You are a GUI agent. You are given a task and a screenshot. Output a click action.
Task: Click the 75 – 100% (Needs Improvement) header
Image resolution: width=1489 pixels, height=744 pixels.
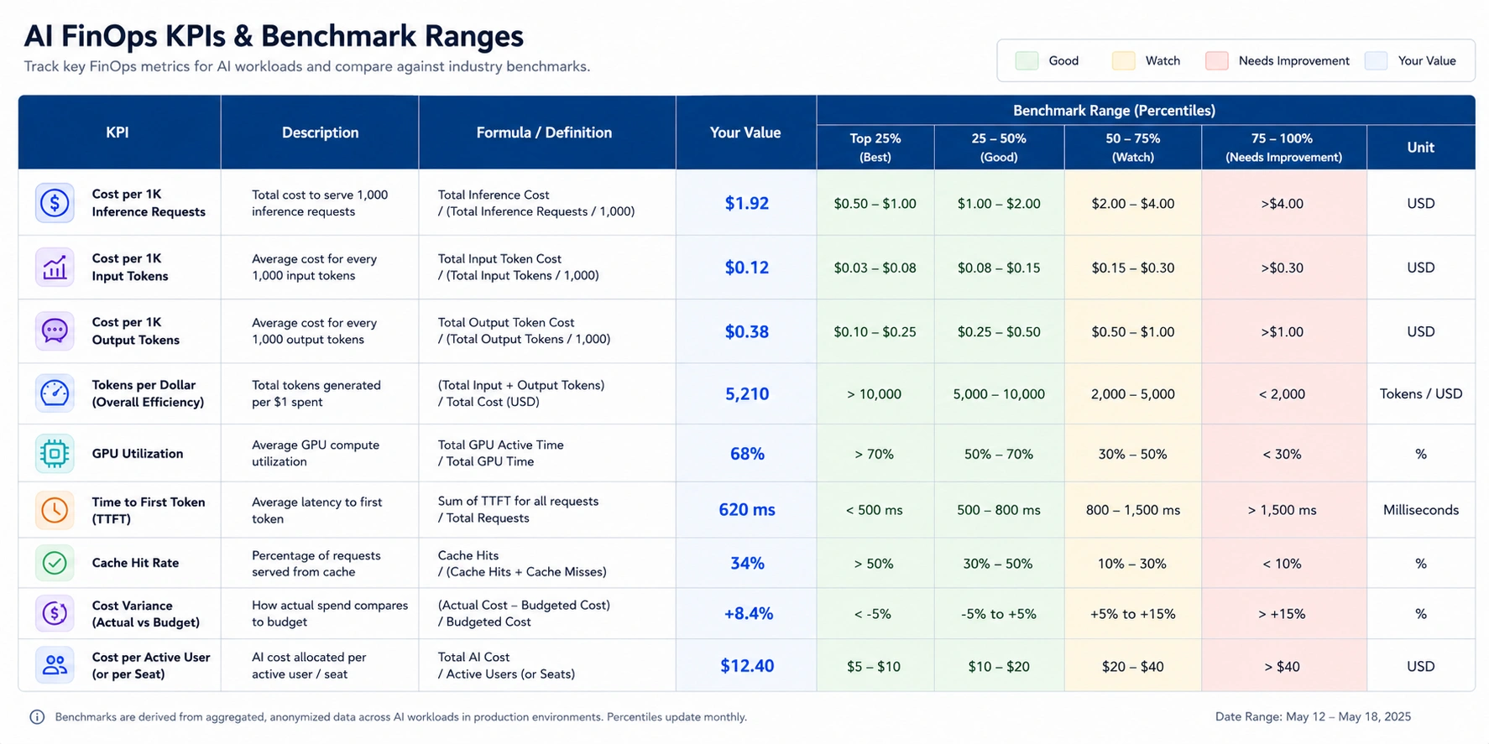[x=1283, y=148]
